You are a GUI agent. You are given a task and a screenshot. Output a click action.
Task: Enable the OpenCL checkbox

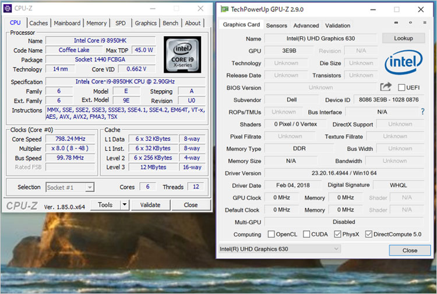click(271, 234)
